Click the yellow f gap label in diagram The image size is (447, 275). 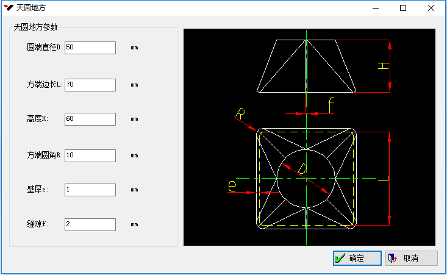[x=331, y=105]
